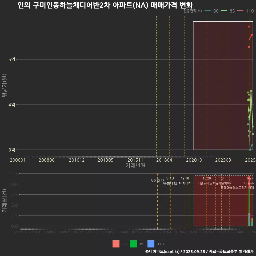Click the 10.26 대출규제강화 annotation
256x256 pixels.
[207, 181]
